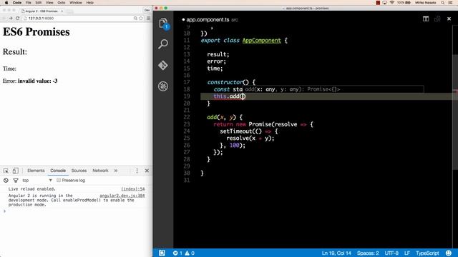The image size is (458, 257).
Task: Click the 'resolve(x + y);' text on line 25
Action: pos(250,138)
